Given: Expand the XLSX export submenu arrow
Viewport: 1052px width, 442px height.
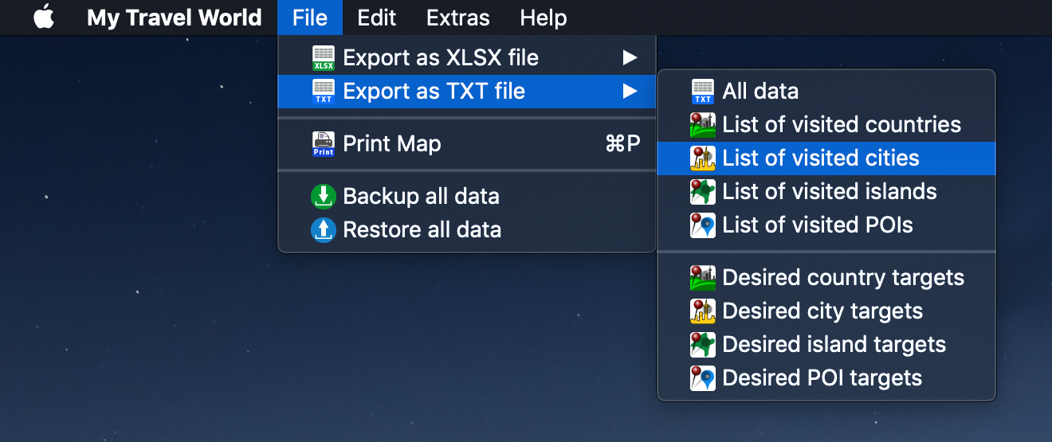Looking at the screenshot, I should coord(630,58).
